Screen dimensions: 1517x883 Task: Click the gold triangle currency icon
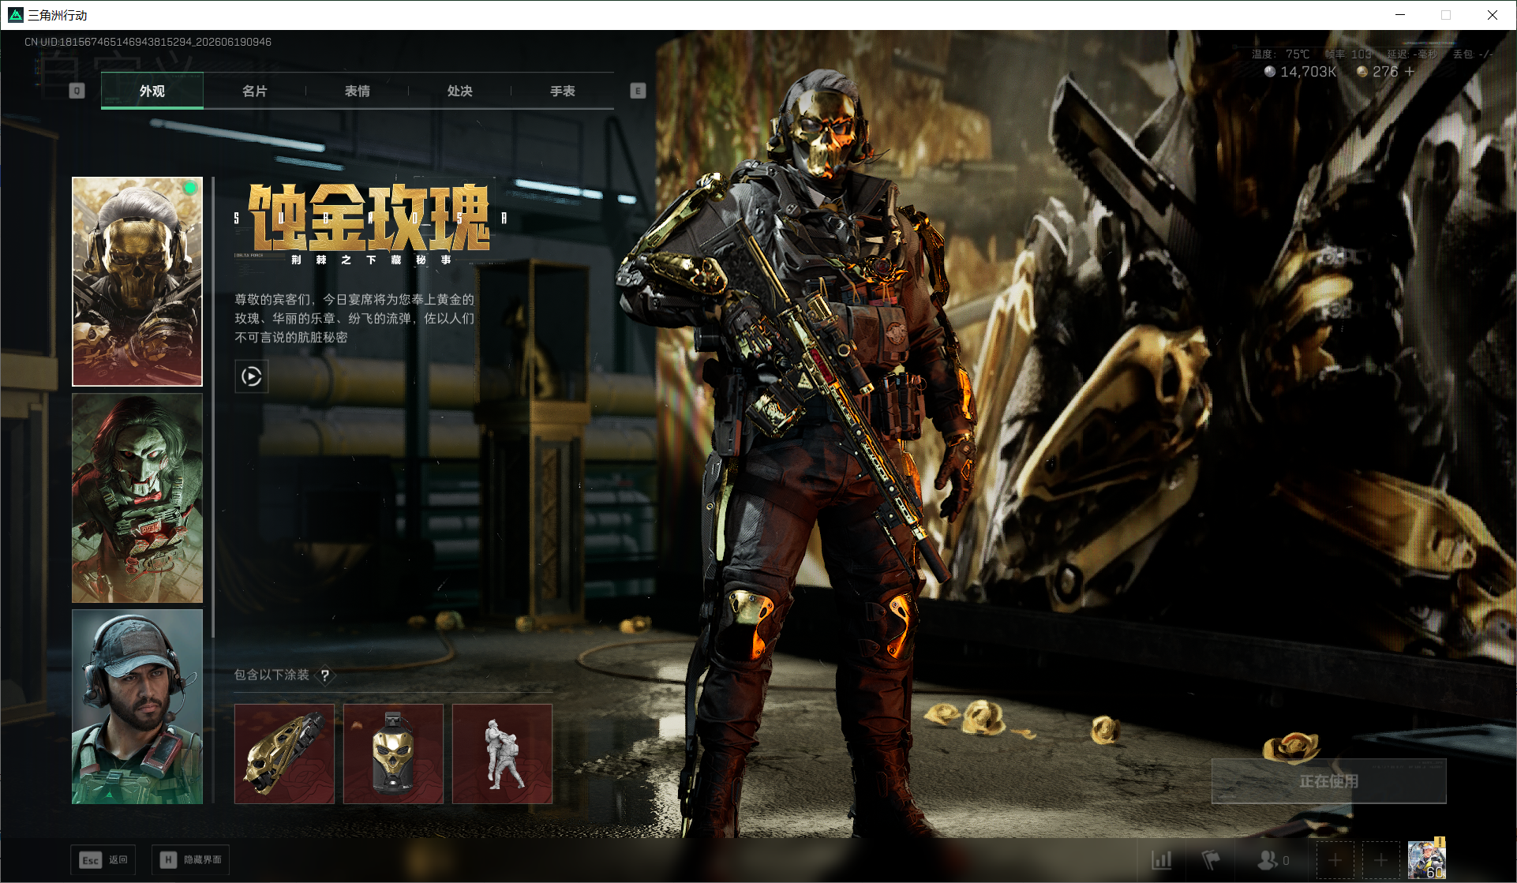1362,71
